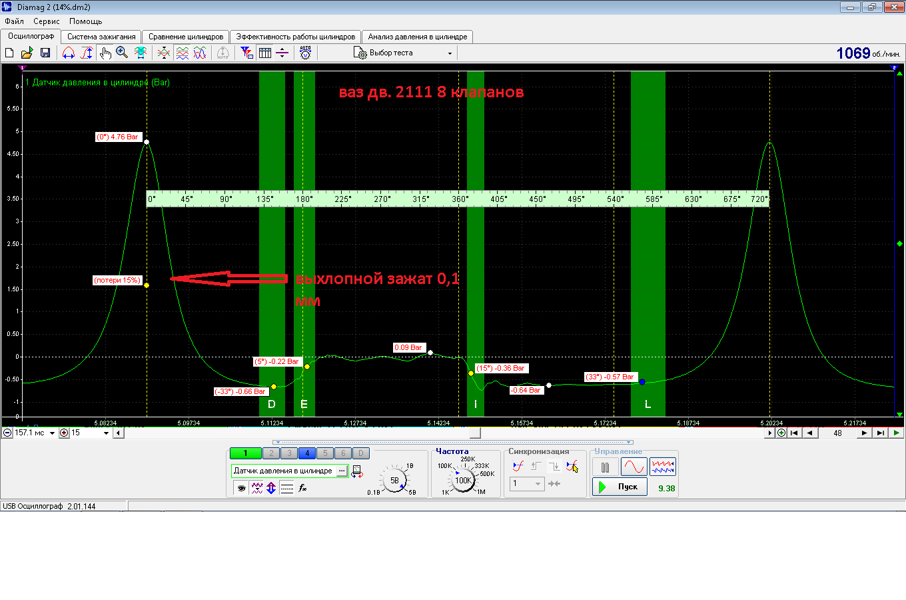Toggle channel 1 green button

245,453
